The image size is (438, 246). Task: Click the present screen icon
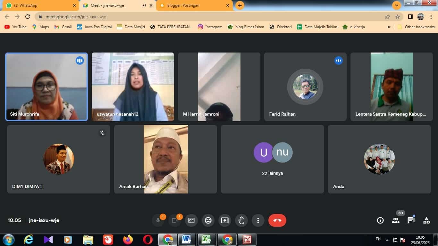point(225,220)
